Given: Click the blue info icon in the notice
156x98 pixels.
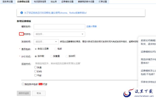Looking at the screenshot, I should [22, 13].
